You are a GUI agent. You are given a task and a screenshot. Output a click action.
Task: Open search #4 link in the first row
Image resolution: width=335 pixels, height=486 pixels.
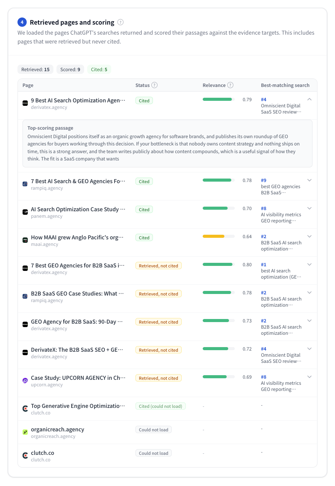coord(264,99)
